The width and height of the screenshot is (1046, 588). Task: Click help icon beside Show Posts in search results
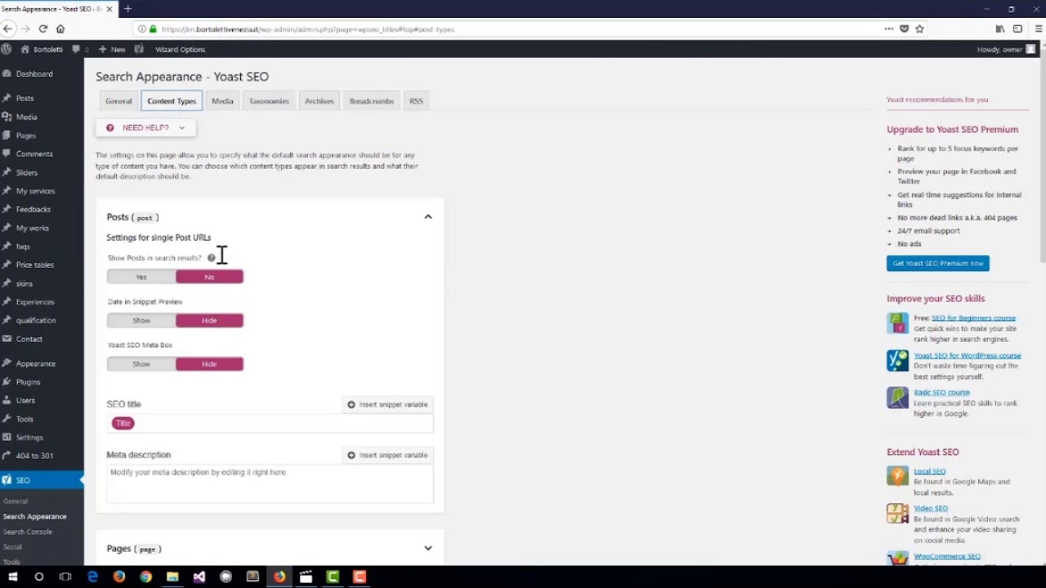tap(211, 258)
